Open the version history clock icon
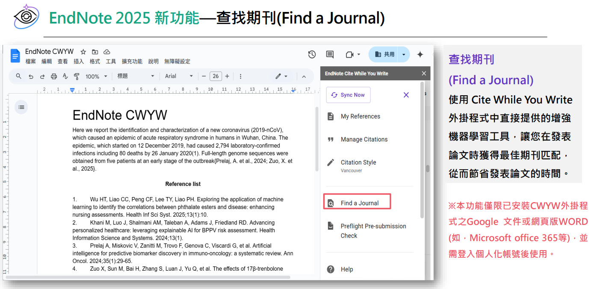The height and width of the screenshot is (289, 591). pyautogui.click(x=312, y=54)
